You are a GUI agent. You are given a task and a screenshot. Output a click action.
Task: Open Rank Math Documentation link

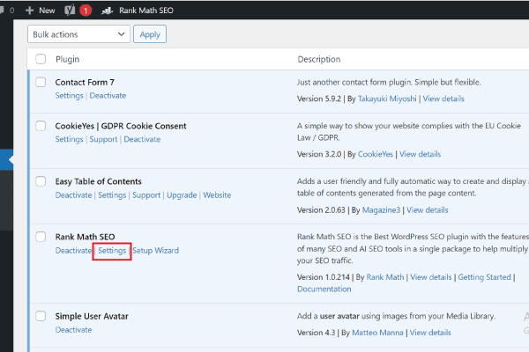(324, 289)
